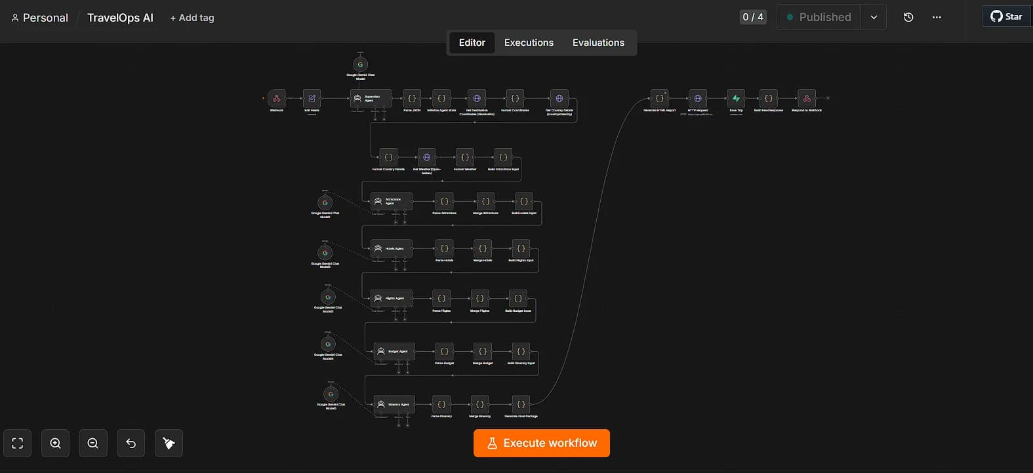The height and width of the screenshot is (473, 1033).
Task: Click the Add tag link
Action: (192, 18)
